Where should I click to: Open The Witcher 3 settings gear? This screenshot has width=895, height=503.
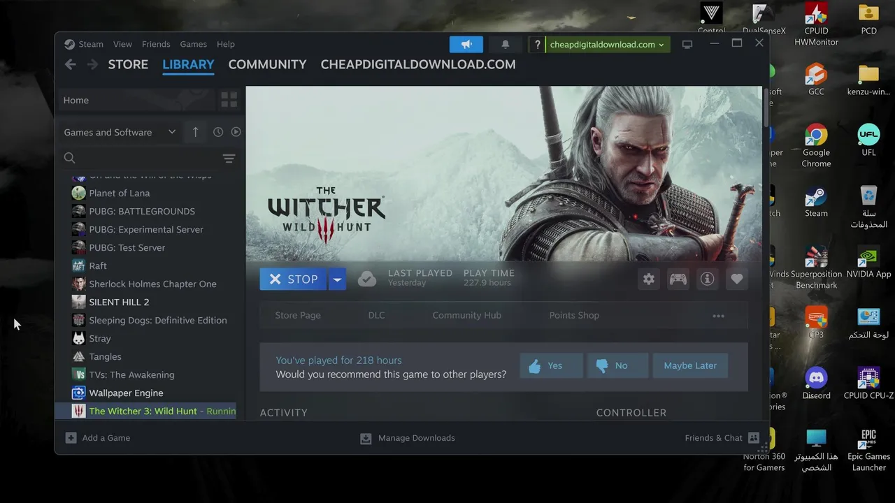(x=649, y=279)
